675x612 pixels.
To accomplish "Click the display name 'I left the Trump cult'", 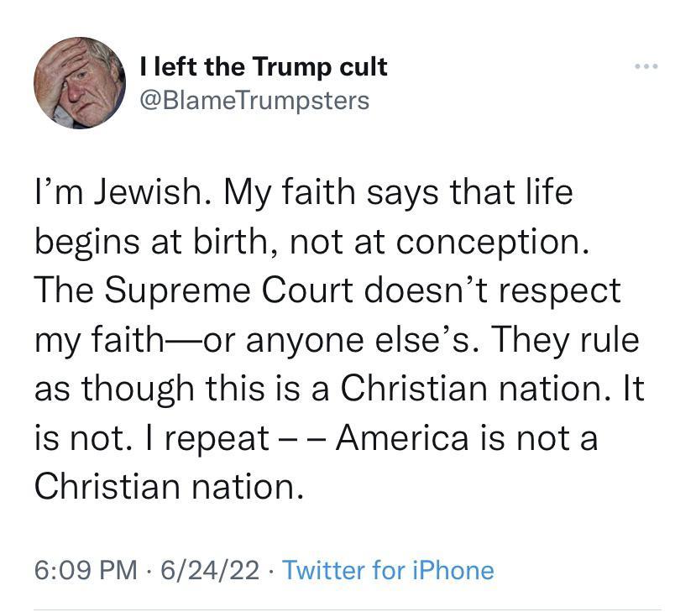I will 262,67.
